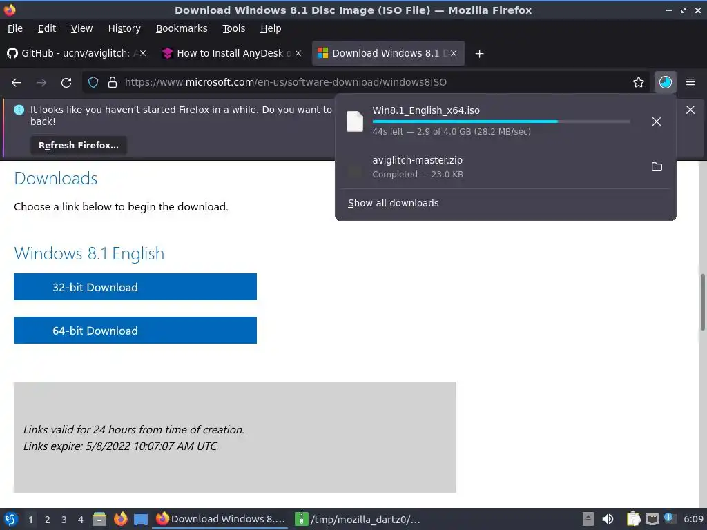Open the tracking protection shield

point(93,82)
